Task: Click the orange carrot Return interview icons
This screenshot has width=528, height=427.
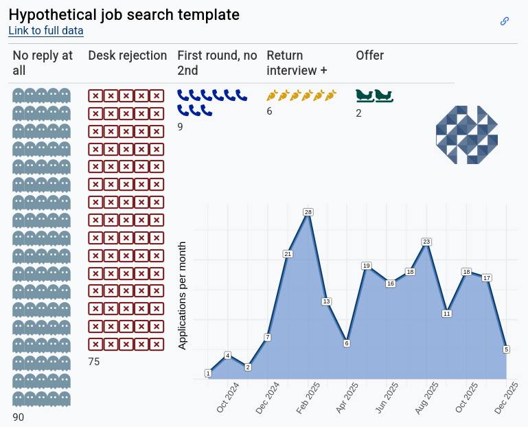Action: pos(302,95)
